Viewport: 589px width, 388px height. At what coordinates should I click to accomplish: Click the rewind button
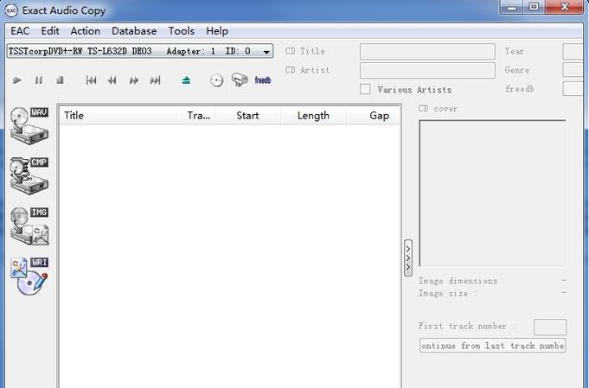[112, 80]
